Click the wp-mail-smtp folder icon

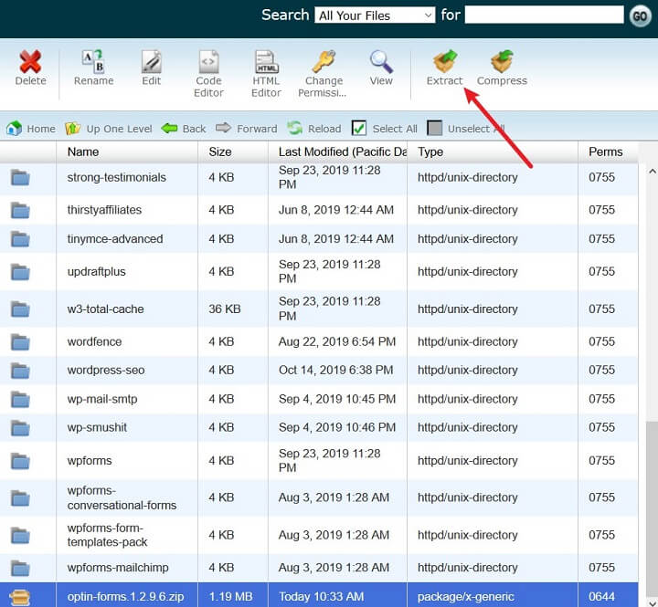(x=20, y=399)
